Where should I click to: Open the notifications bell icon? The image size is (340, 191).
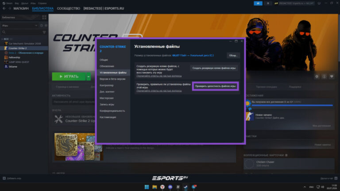click(268, 3)
